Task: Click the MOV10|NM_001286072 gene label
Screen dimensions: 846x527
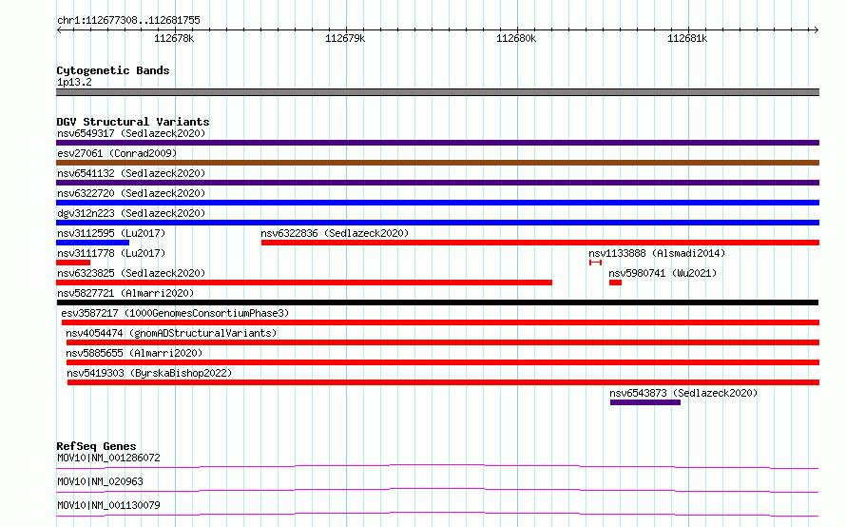Action: click(108, 458)
